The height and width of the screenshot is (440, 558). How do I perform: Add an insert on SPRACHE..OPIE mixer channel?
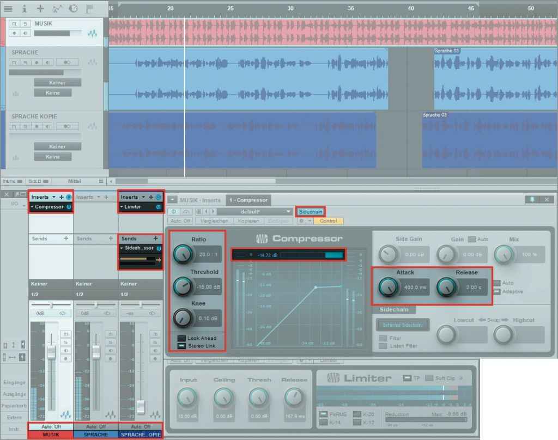151,197
